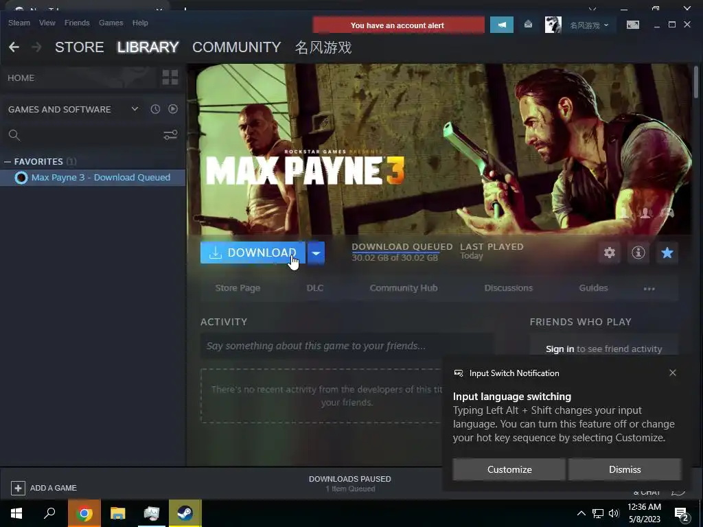Open volume control in system tray
Screen dimensions: 703x527
(x=614, y=513)
